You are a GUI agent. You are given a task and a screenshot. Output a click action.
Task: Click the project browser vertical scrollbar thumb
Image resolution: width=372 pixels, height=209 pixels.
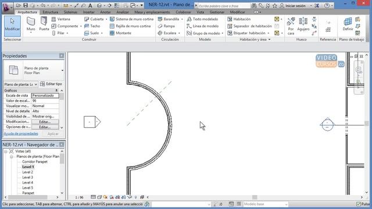coord(62,158)
